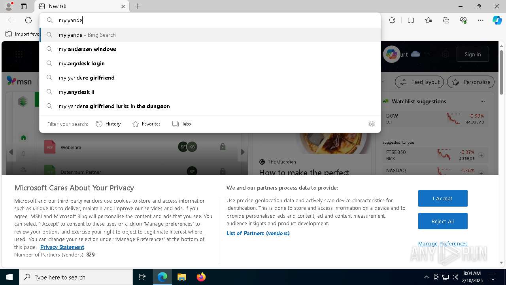
Task: Select 'my.anydesk ii' suggestion
Action: click(x=210, y=92)
